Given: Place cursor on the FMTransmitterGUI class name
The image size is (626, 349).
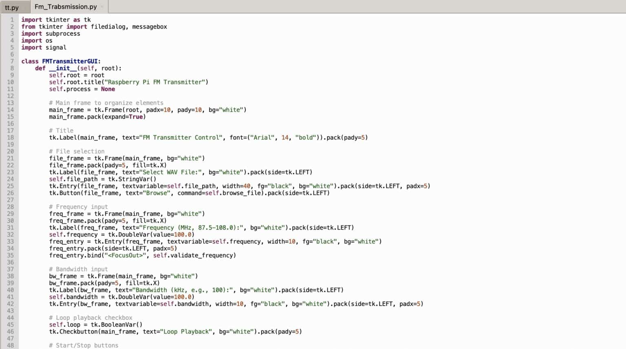Looking at the screenshot, I should (x=70, y=61).
